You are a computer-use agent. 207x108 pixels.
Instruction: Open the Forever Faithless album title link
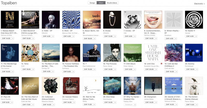[70, 65]
